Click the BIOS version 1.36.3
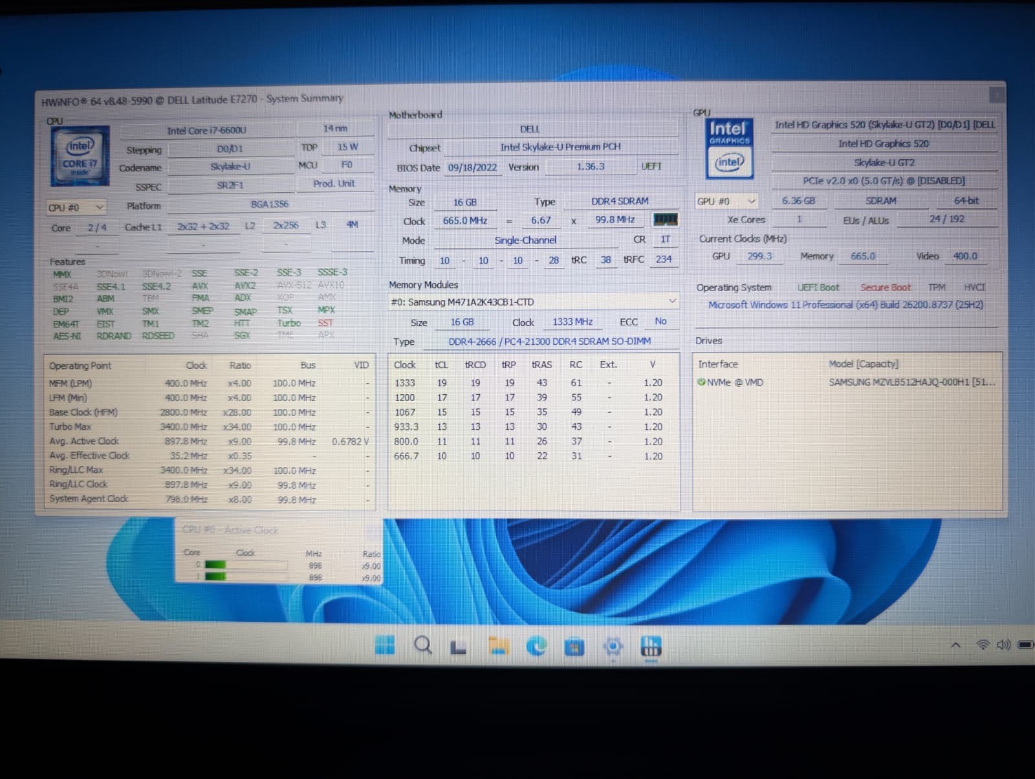1035x779 pixels. pos(591,166)
